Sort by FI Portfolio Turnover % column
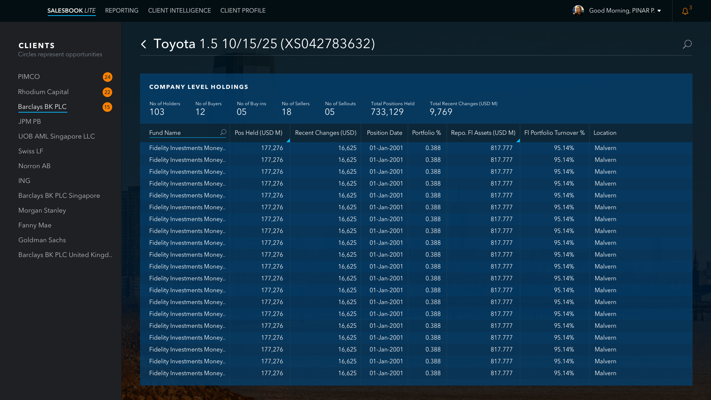711x400 pixels. [555, 133]
